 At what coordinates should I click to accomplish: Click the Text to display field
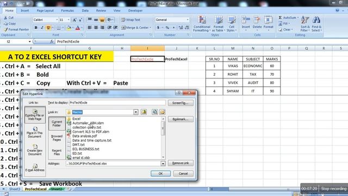[x=117, y=103]
